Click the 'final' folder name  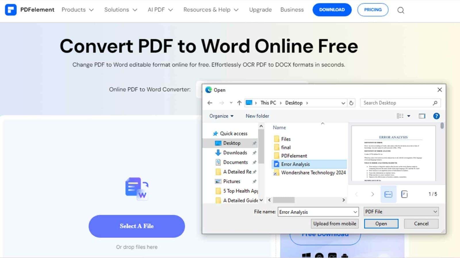[286, 148]
